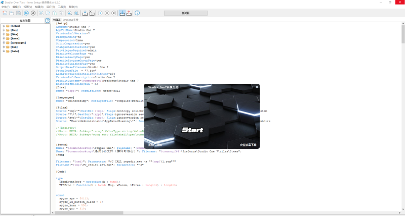Viewport: 405px width, 216px height.
Task: Select the [Setup] folder in tree
Action: click(15, 26)
